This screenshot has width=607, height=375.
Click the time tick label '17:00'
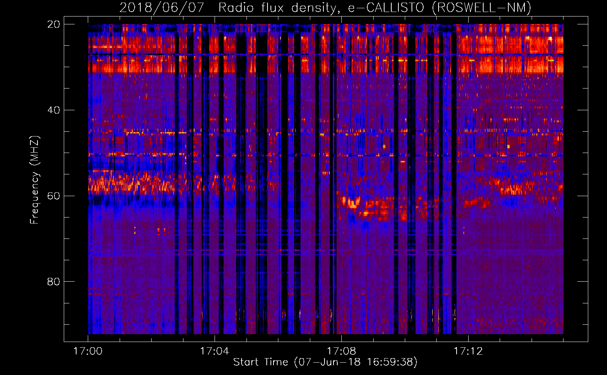point(88,351)
